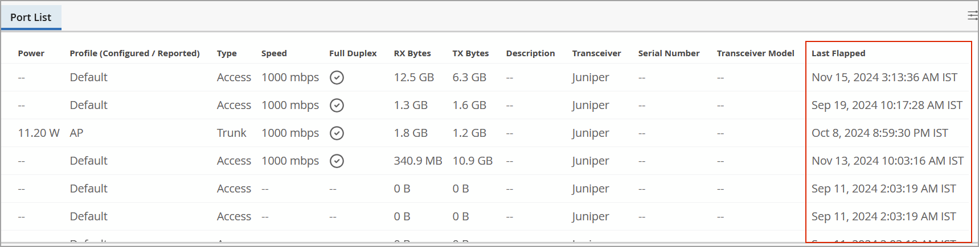The width and height of the screenshot is (979, 247).
Task: Sort by Profile (Configured / Reported) header
Action: pyautogui.click(x=134, y=53)
